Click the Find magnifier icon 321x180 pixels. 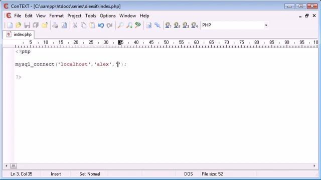click(120, 25)
